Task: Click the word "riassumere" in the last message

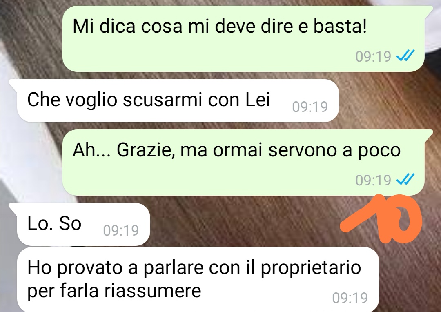Action: (153, 290)
